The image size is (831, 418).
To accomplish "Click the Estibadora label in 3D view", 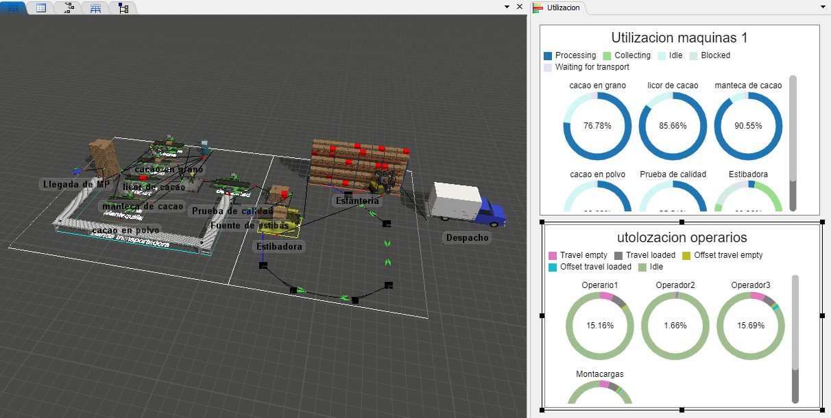I will click(279, 246).
